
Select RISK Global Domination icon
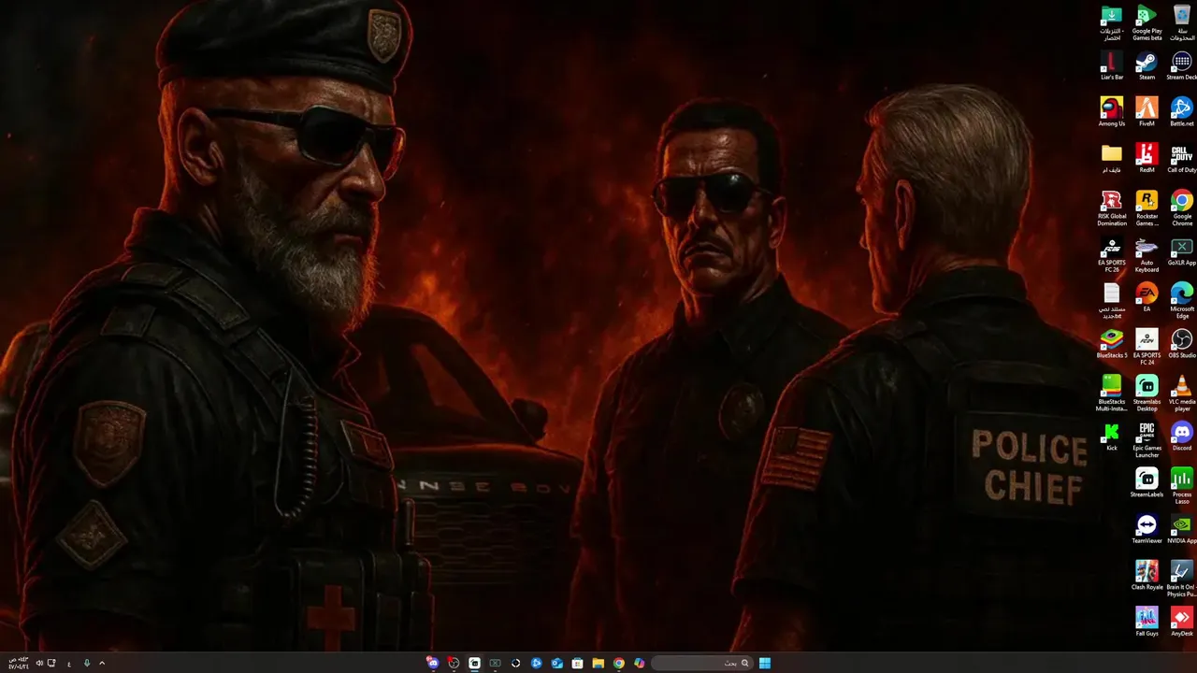(1111, 208)
